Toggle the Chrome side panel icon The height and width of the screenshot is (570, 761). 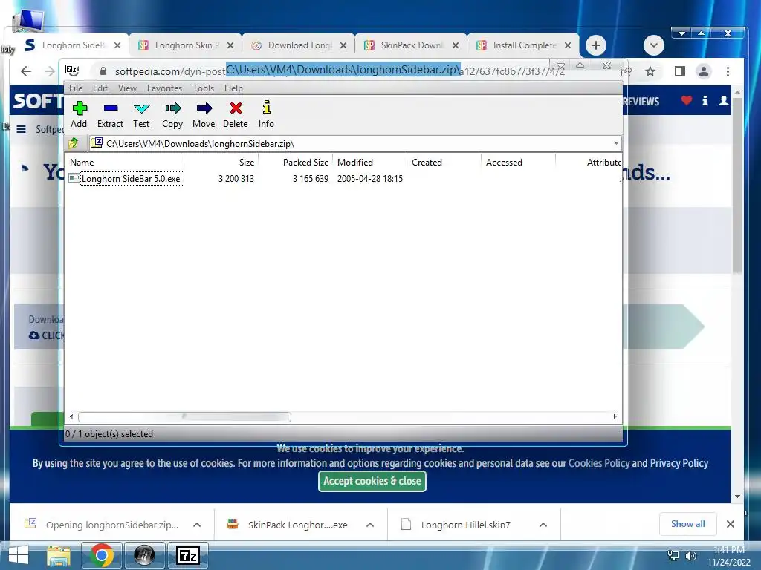click(x=679, y=72)
